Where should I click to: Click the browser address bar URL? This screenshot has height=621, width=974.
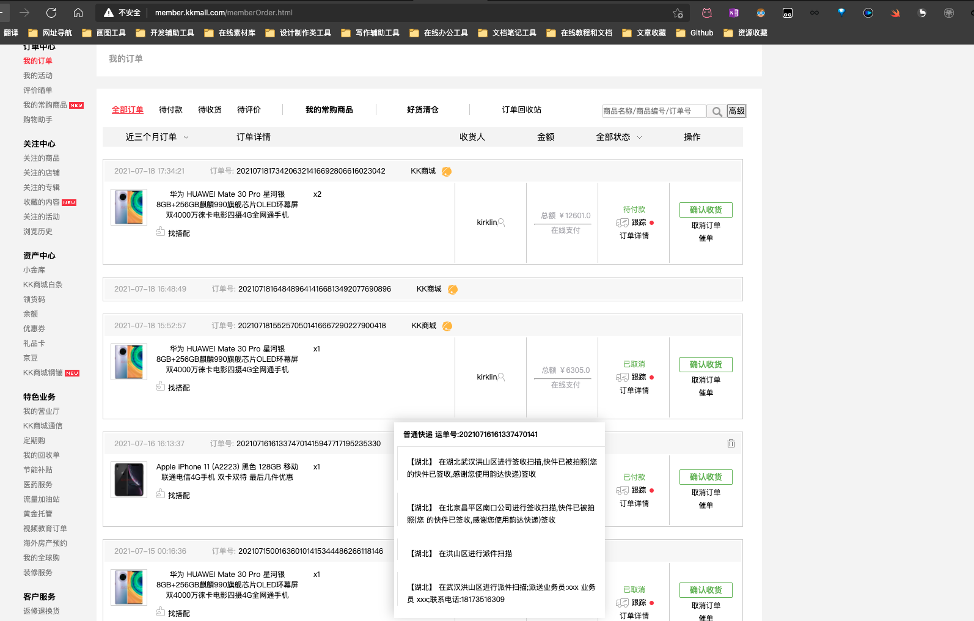pos(224,13)
